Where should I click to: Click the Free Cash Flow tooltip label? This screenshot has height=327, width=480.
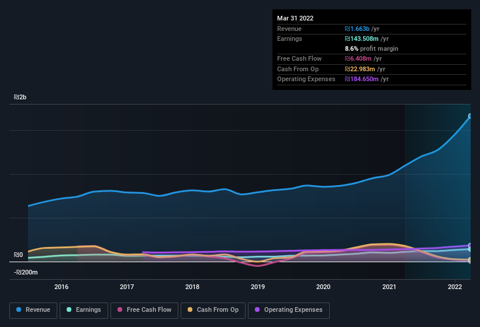click(x=299, y=58)
